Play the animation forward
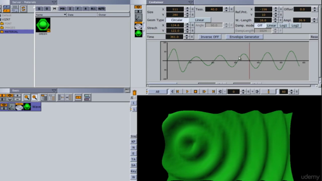 (187, 92)
